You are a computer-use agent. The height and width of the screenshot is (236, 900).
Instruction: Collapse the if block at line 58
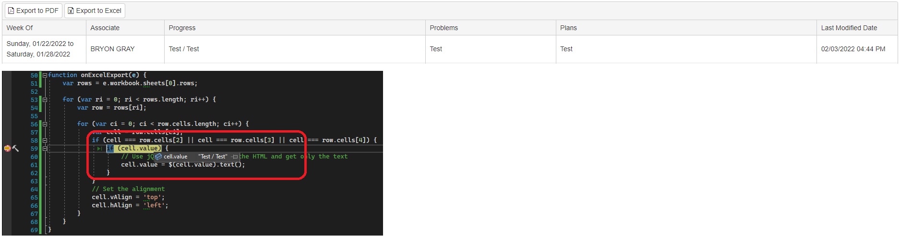click(45, 140)
